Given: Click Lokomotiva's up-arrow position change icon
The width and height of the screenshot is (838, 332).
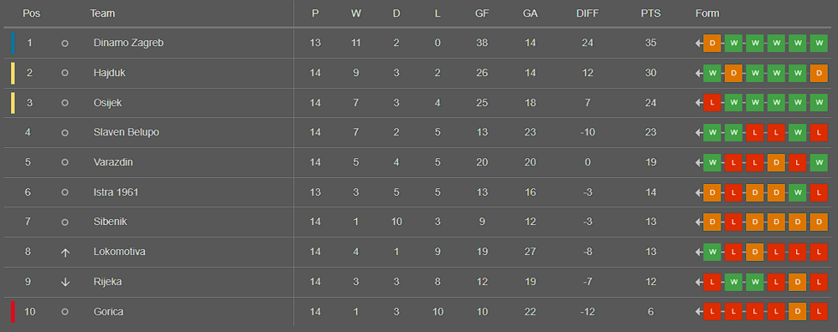Looking at the screenshot, I should click(65, 253).
